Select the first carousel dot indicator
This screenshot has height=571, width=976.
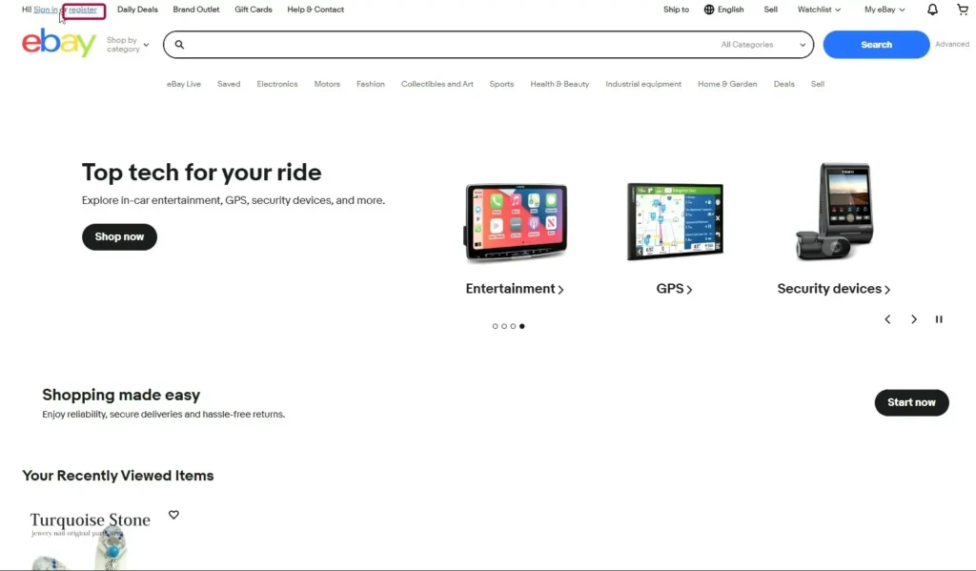[496, 326]
